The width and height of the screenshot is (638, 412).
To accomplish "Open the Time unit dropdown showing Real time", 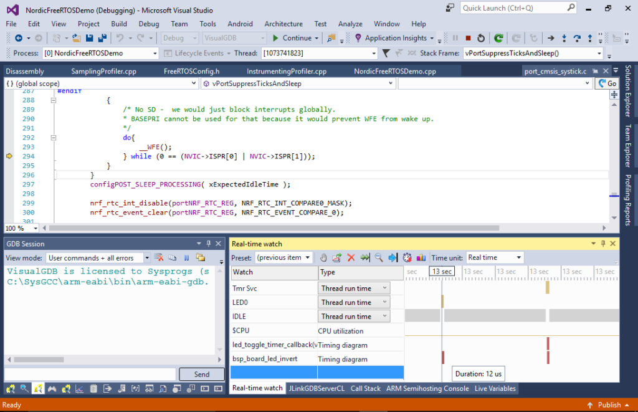I will point(495,257).
